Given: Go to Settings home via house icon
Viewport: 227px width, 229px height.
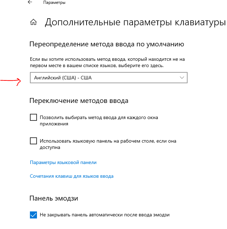Looking at the screenshot, I should pyautogui.click(x=33, y=22).
